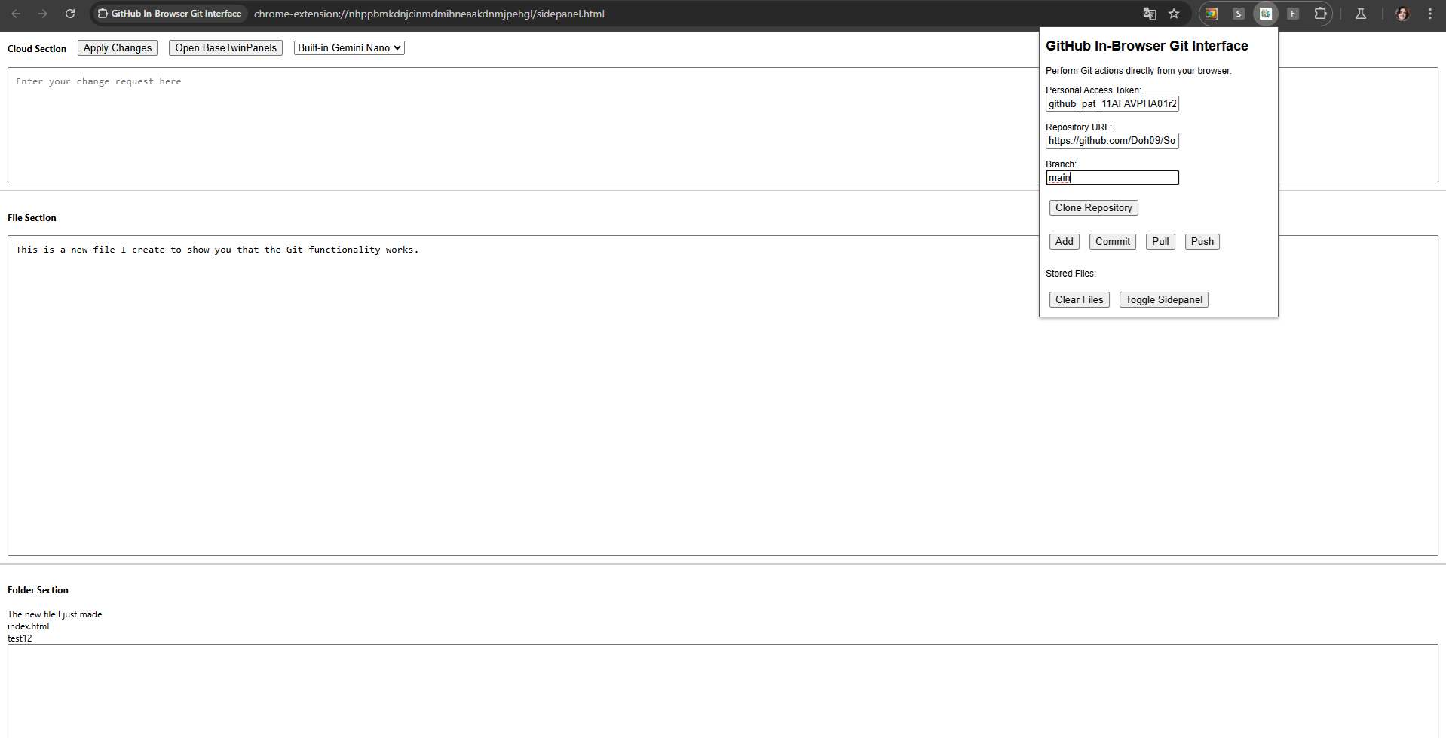Open Chrome Labs flask icon
The width and height of the screenshot is (1446, 738).
1361,14
